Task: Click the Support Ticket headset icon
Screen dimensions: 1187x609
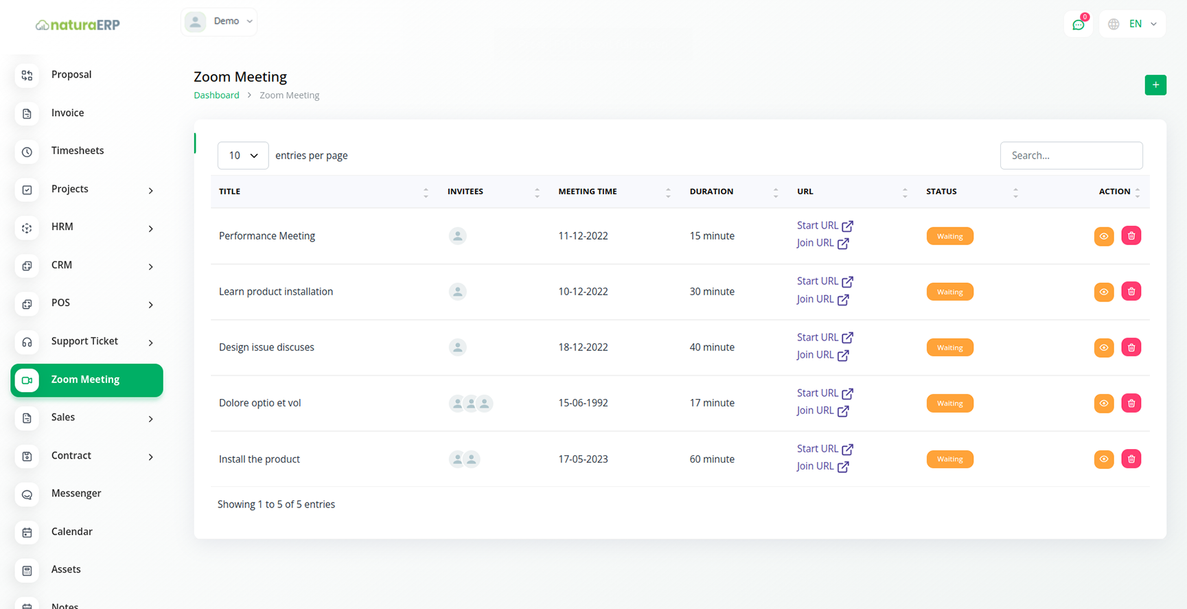Action: click(x=27, y=342)
